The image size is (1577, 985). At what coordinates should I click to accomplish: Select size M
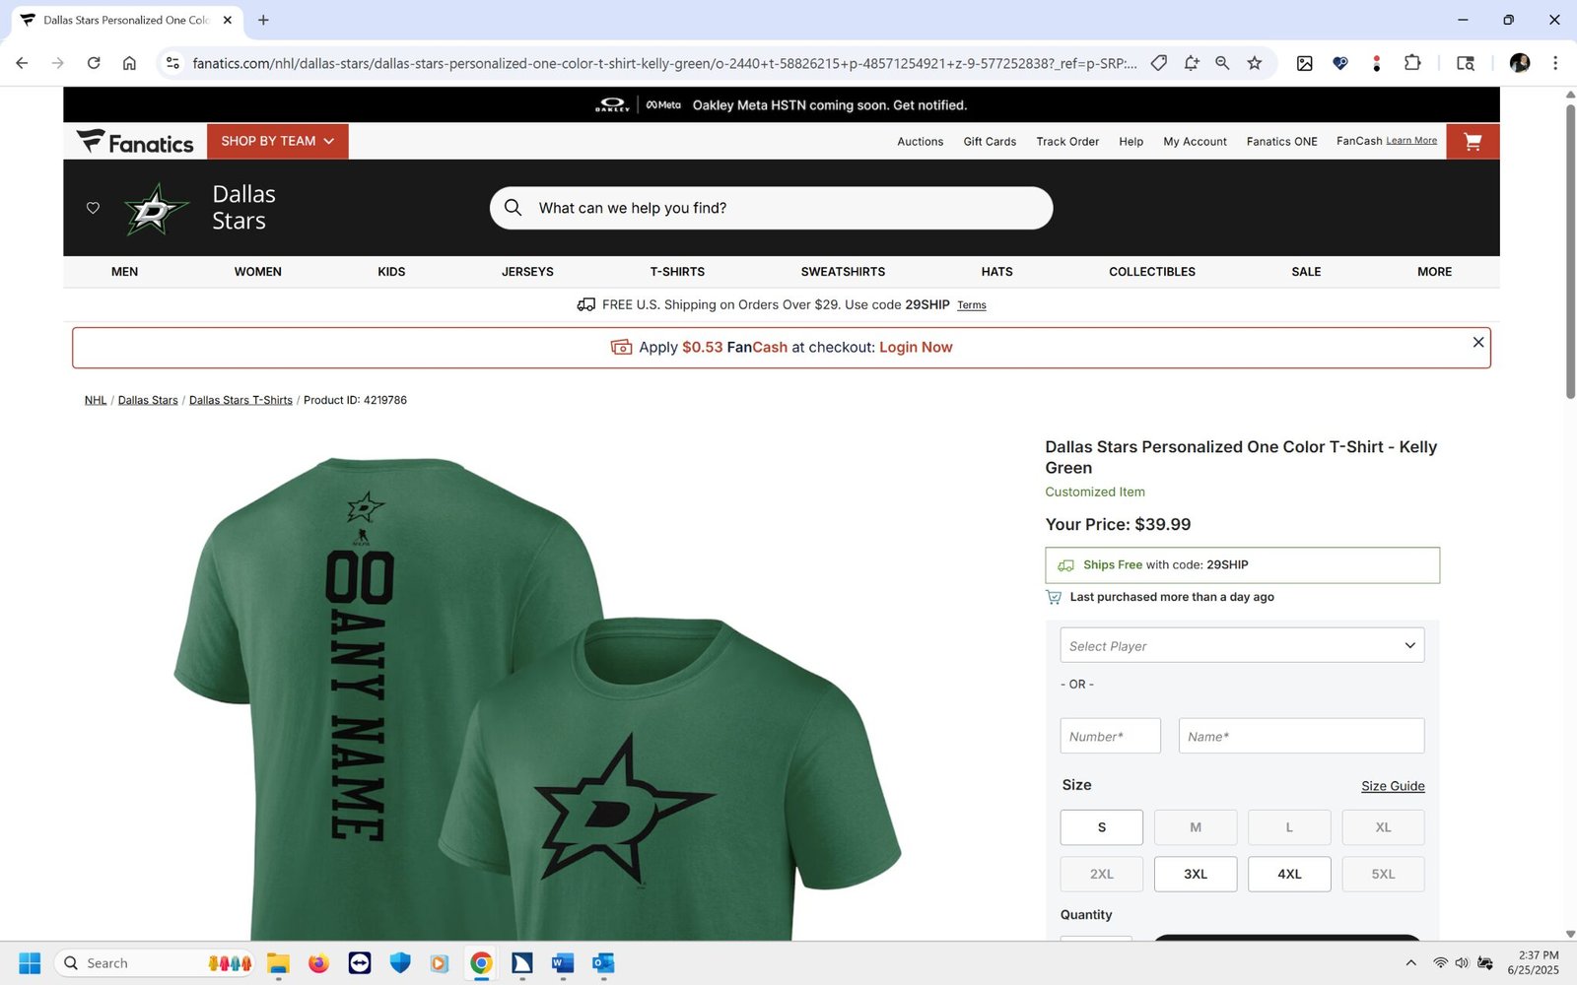[x=1196, y=827]
